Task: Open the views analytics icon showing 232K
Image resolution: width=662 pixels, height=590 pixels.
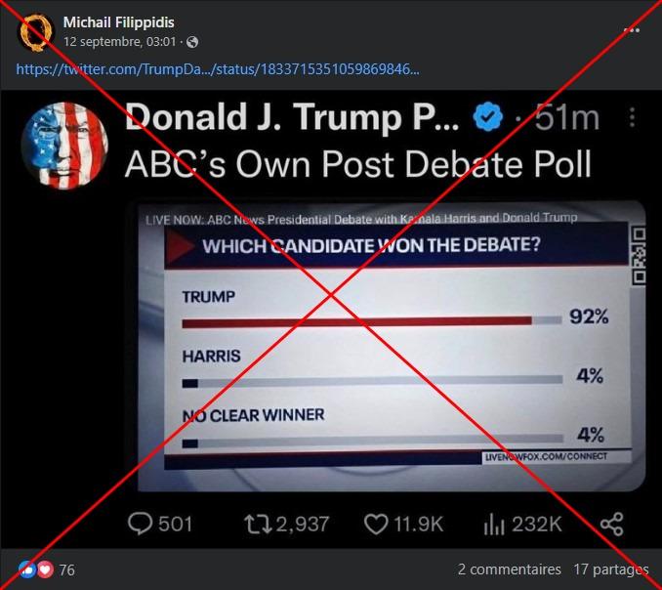Action: tap(493, 525)
